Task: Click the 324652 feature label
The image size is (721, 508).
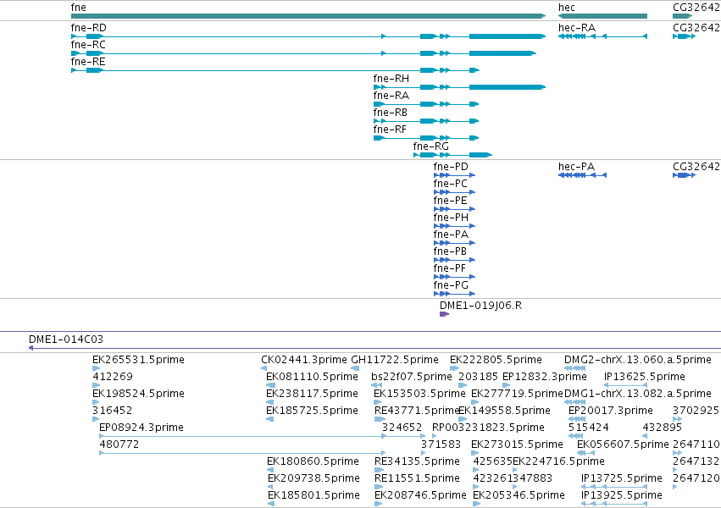Action: 402,428
